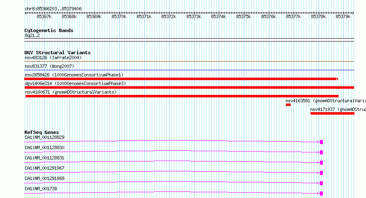This screenshot has height=198, width=366.
Task: Click the red nsv4160671 variant bar
Action: coord(182,96)
